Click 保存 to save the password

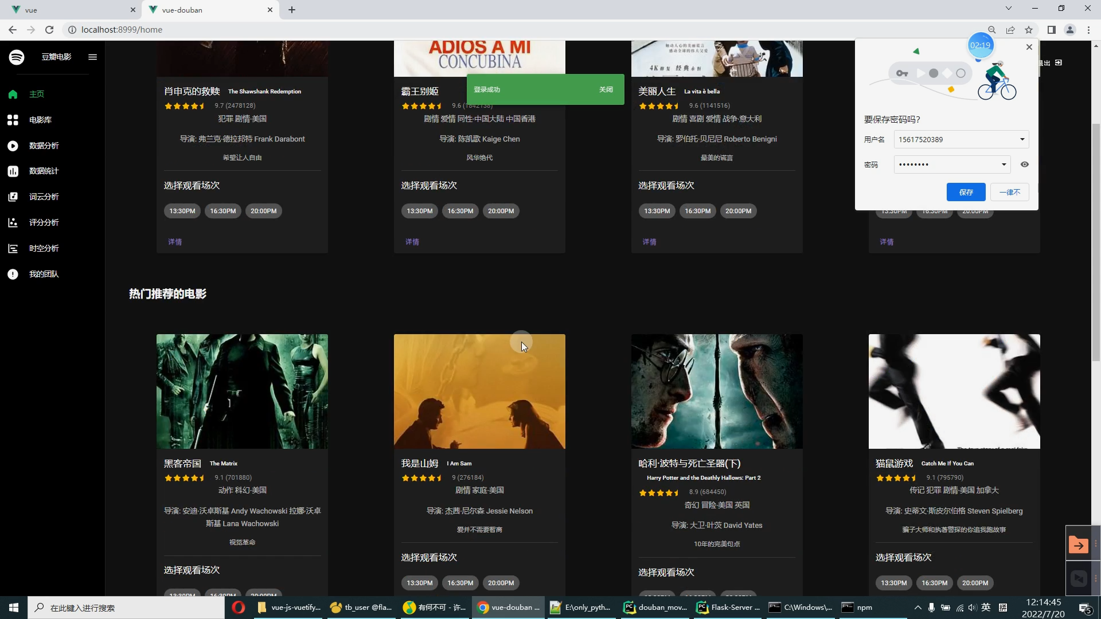tap(966, 192)
